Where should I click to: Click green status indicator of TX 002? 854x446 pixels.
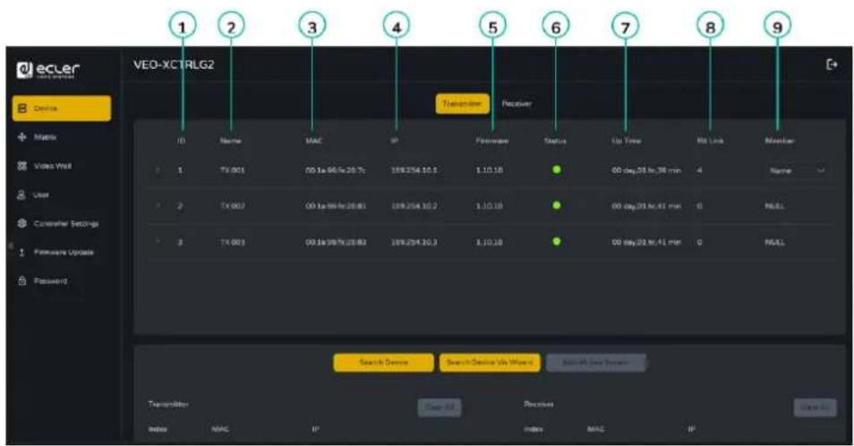pos(556,205)
